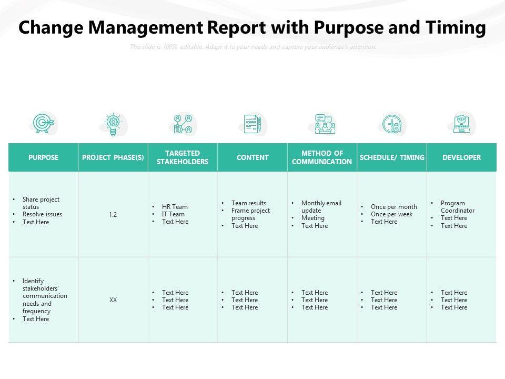Select the PURPOSE column header
505x379 pixels.
pos(44,157)
